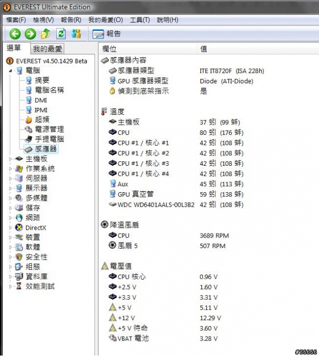Open the 說明(H) menu
This screenshot has height=356, width=319.
click(x=167, y=20)
